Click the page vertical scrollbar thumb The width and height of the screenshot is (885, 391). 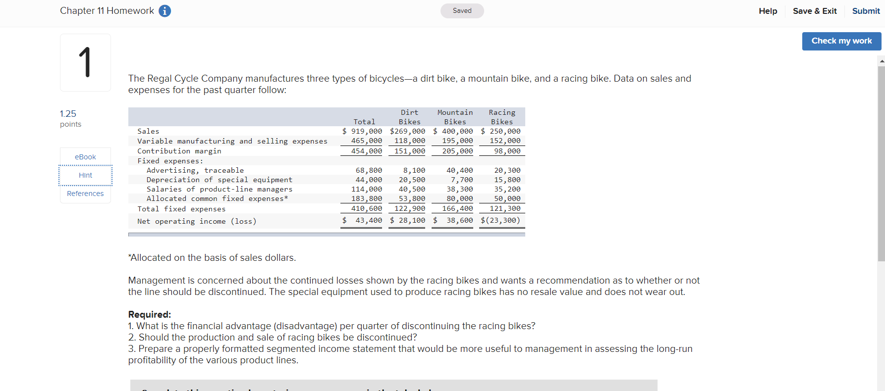coord(881,163)
